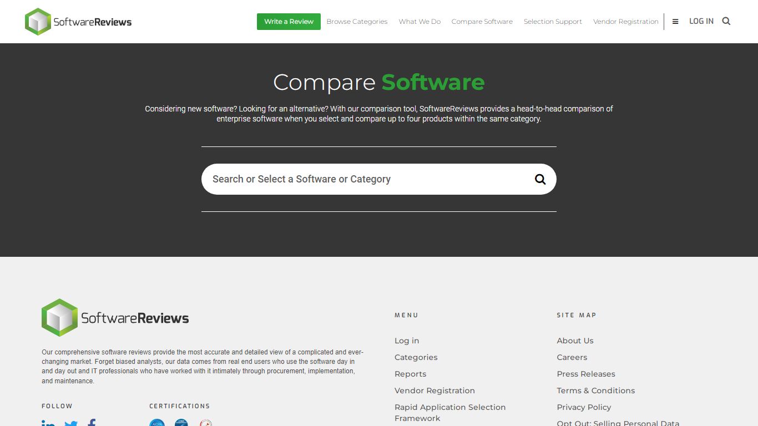Click the Write a Review button
758x426 pixels.
coord(289,22)
